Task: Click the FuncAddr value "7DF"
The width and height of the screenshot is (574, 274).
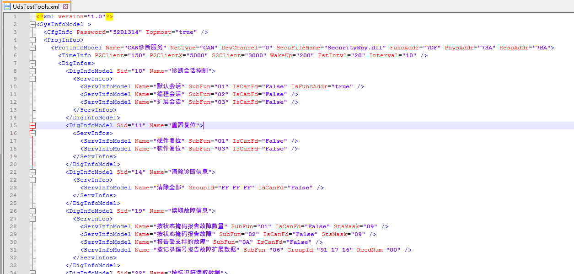Action: pyautogui.click(x=432, y=48)
